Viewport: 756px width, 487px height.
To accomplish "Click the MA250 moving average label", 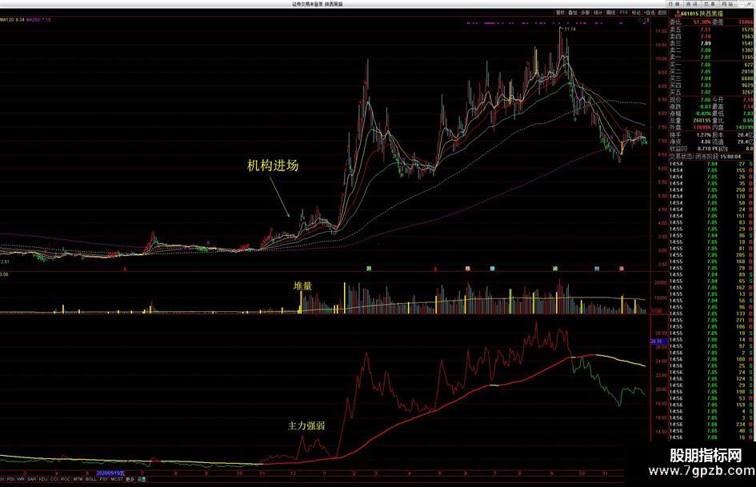I will 38,20.
